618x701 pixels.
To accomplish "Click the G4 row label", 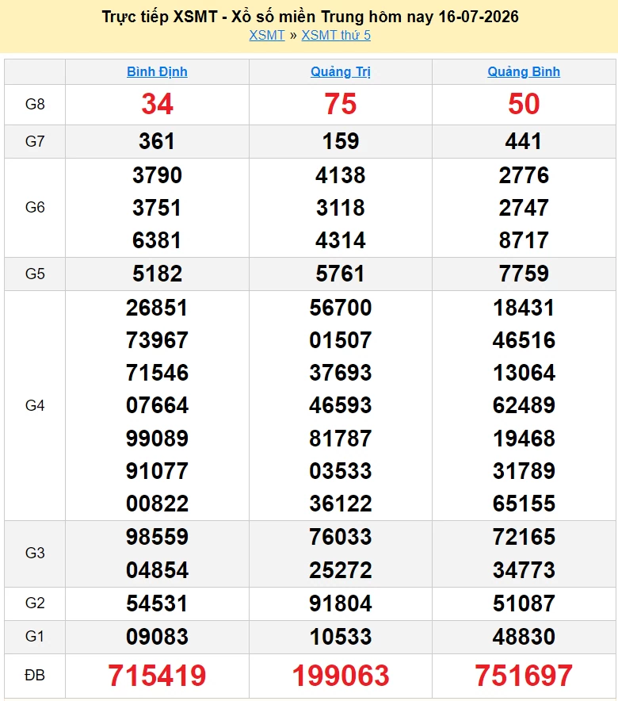I will coord(35,405).
